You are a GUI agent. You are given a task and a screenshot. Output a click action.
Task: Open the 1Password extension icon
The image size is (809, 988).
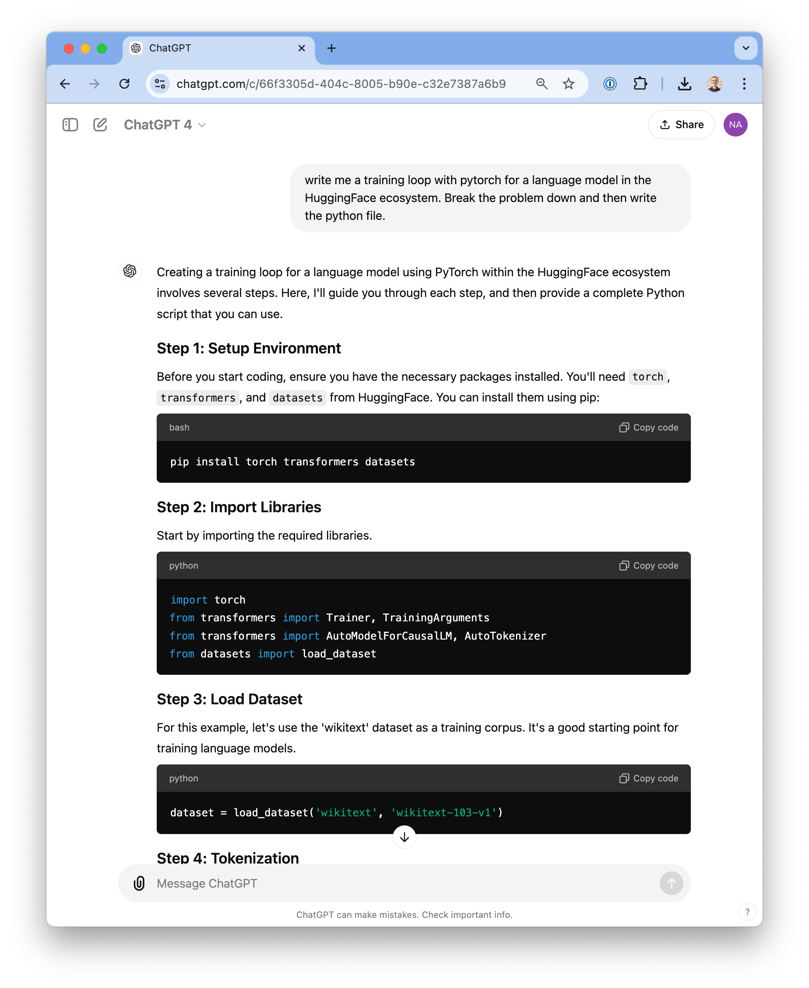(610, 83)
